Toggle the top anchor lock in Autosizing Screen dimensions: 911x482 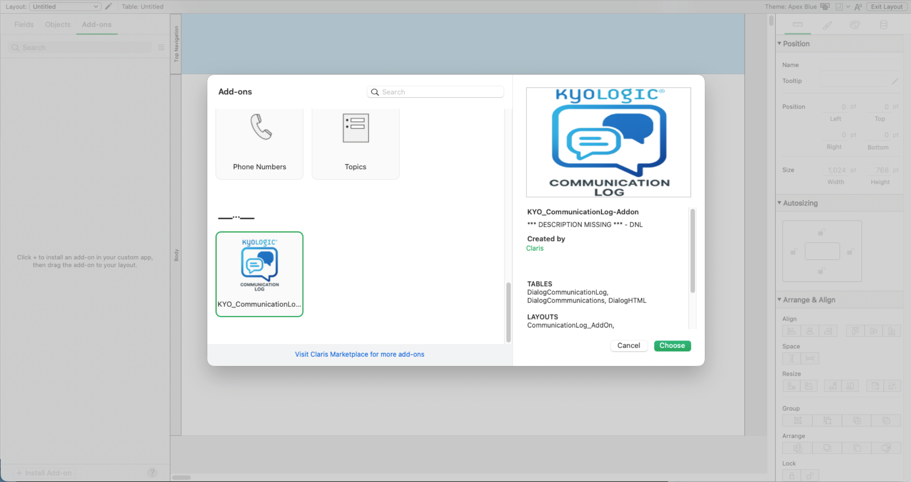821,232
